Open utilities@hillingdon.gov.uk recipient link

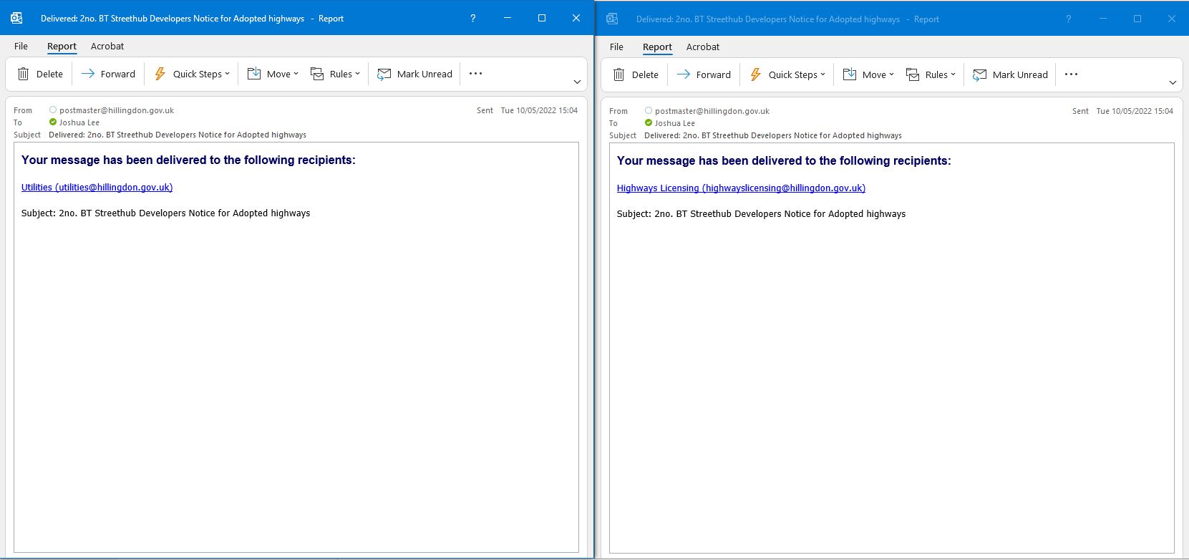pyautogui.click(x=97, y=187)
